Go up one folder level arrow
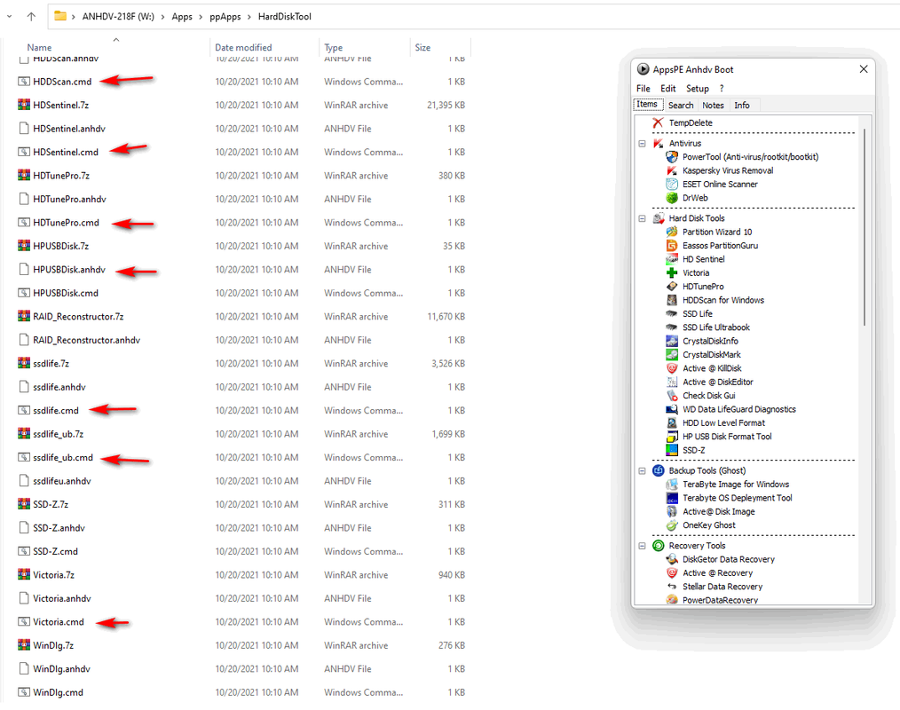The height and width of the screenshot is (710, 900). 32,17
